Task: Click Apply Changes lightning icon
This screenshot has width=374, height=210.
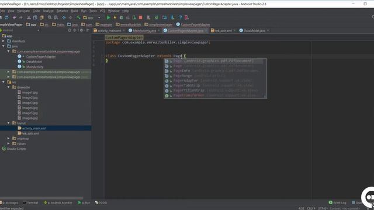Action: (x=115, y=17)
